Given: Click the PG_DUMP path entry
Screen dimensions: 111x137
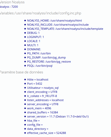Looking at the screenshot, I should [46, 57].
